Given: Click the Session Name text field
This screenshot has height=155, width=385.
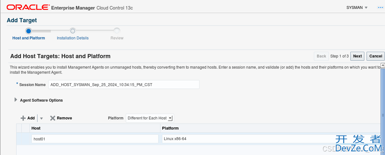Looking at the screenshot, I should 124,84.
